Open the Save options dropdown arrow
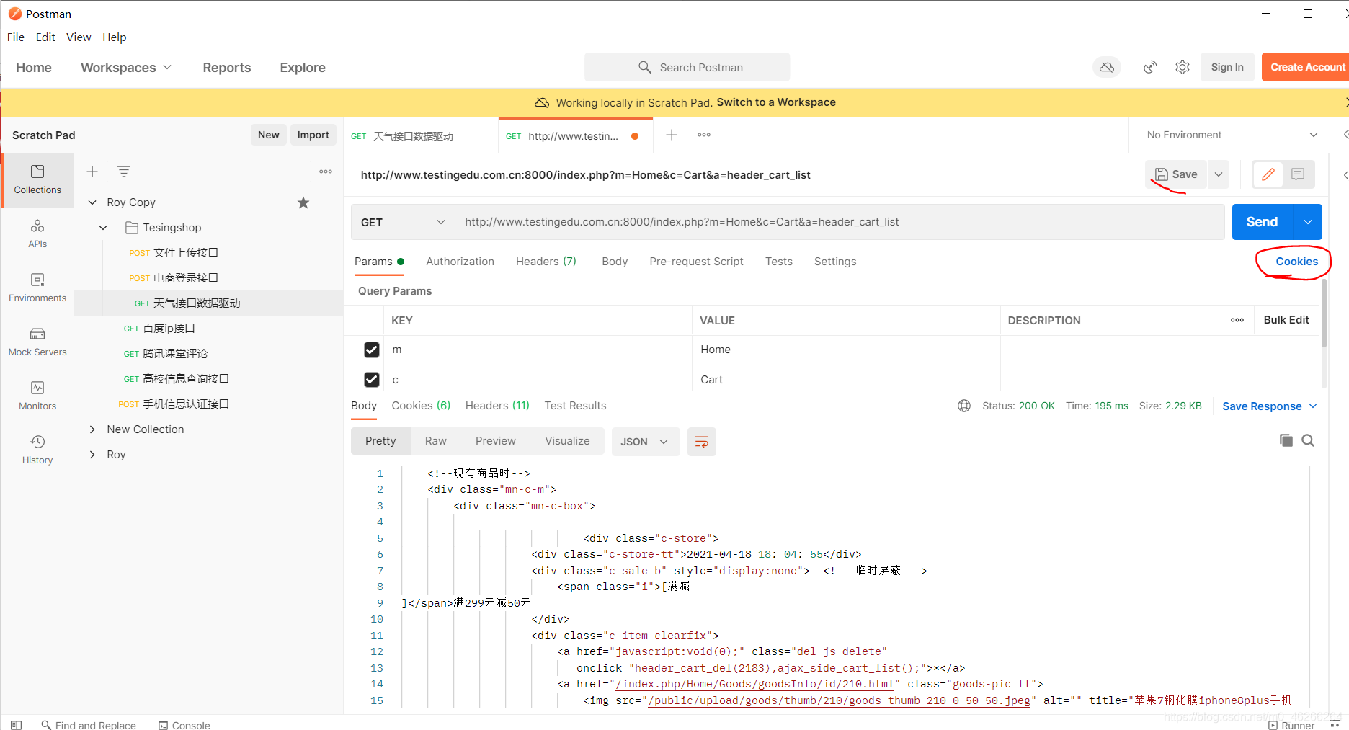Viewport: 1349px width, 730px height. click(1219, 174)
